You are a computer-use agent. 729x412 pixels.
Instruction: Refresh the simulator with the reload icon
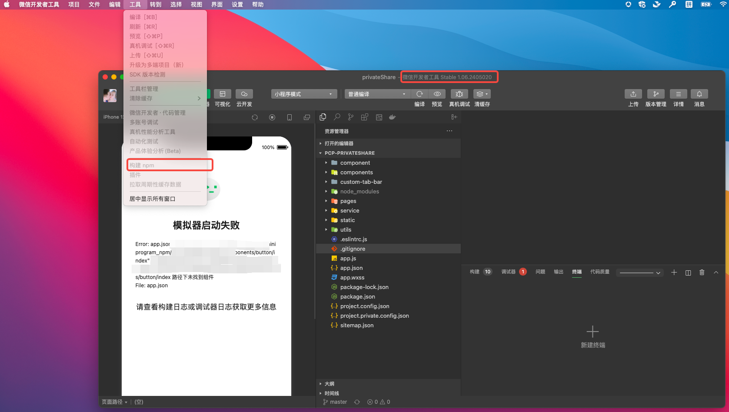click(x=255, y=117)
